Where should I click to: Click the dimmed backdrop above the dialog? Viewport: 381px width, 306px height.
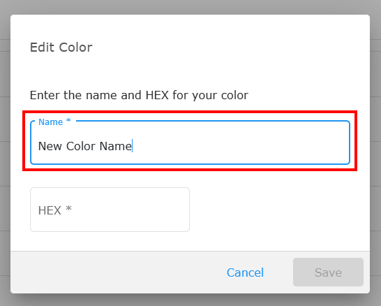click(x=190, y=7)
